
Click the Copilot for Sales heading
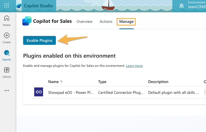click(52, 21)
